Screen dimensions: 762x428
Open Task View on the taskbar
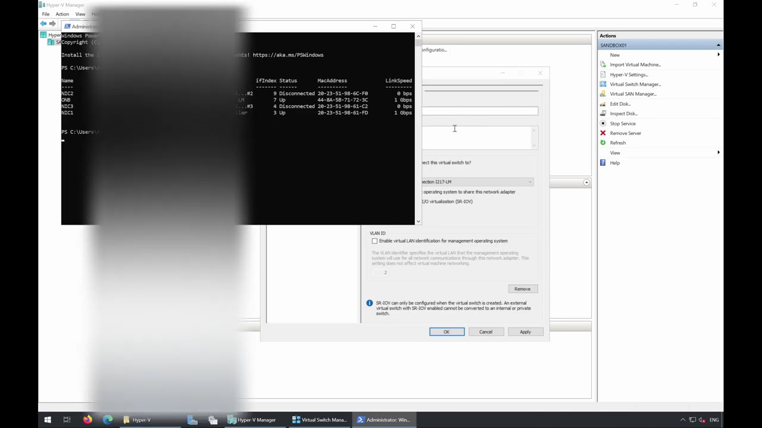[x=67, y=420]
